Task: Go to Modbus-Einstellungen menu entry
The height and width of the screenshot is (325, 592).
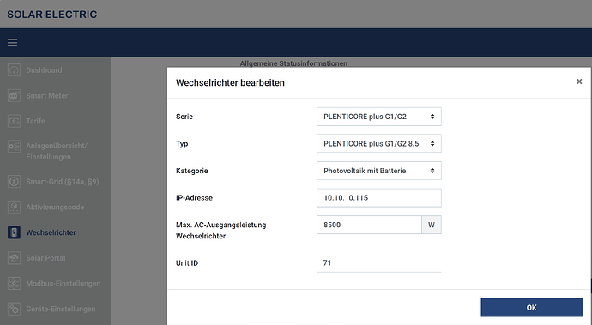Action: (x=63, y=284)
